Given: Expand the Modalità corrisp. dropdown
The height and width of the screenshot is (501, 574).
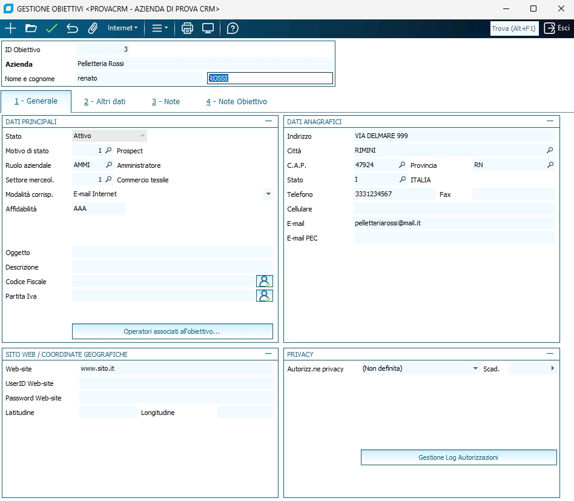Looking at the screenshot, I should coord(268,194).
